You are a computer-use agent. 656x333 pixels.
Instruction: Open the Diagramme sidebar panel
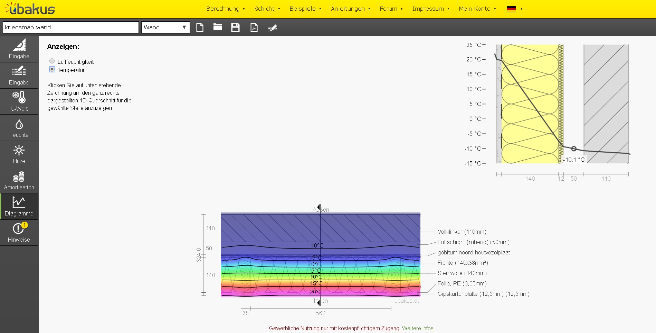[x=19, y=206]
